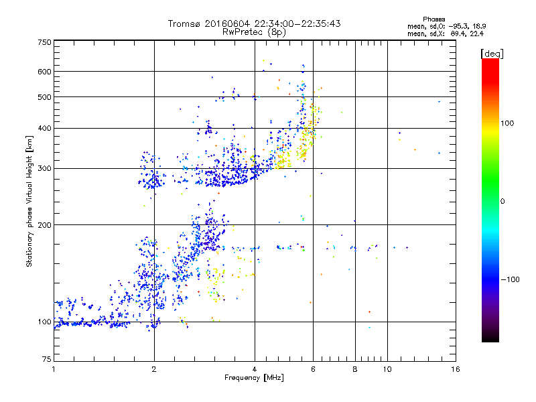
Task: Click the 'Phases' label at top right
Action: (x=433, y=19)
